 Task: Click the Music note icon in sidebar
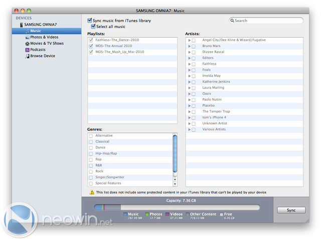click(x=28, y=31)
